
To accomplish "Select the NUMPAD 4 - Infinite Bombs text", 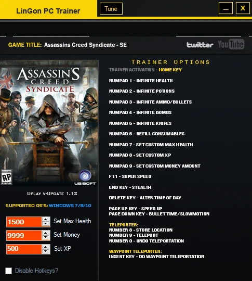I will (x=140, y=112).
